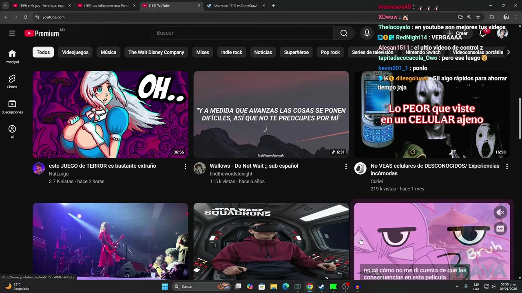
Task: Open Curiel channel avatar
Action: pyautogui.click(x=360, y=168)
